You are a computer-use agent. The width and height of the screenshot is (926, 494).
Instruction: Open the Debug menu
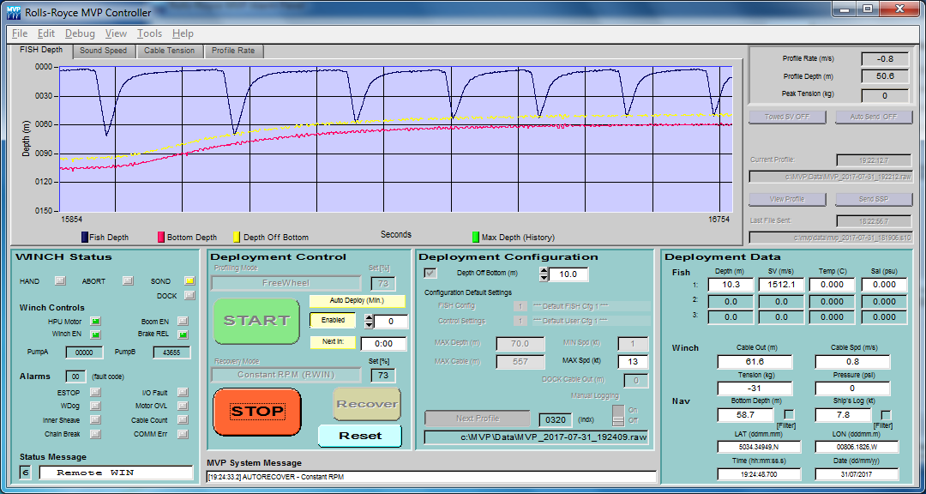point(80,33)
